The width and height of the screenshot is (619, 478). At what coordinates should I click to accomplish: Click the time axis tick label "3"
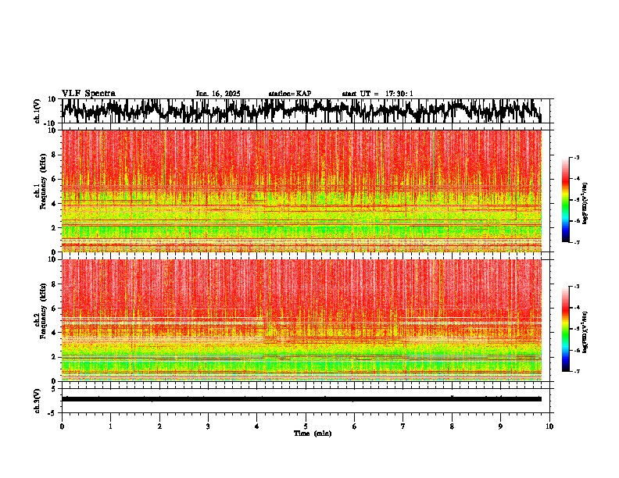(208, 426)
